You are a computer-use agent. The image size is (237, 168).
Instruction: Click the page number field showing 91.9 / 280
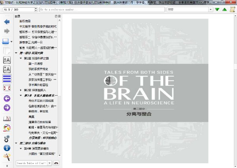pos(19,9)
